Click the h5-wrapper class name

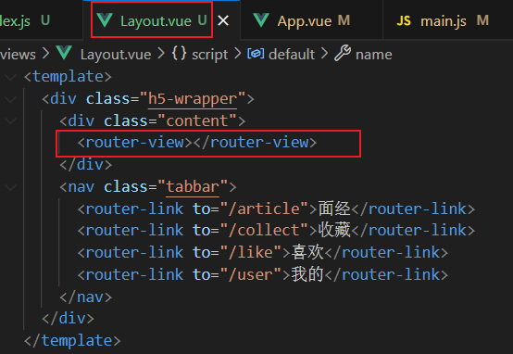point(193,98)
